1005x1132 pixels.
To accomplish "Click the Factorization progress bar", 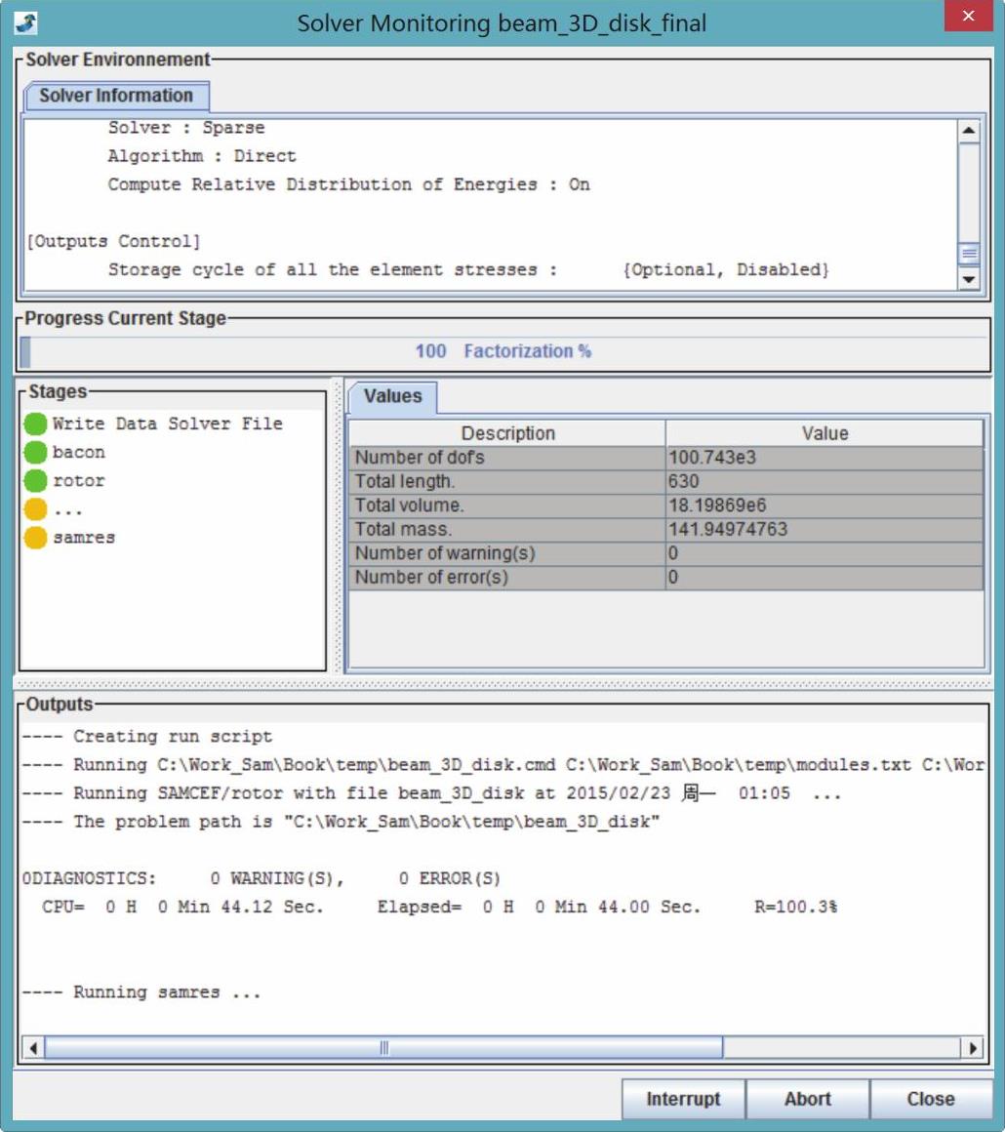I will [503, 351].
